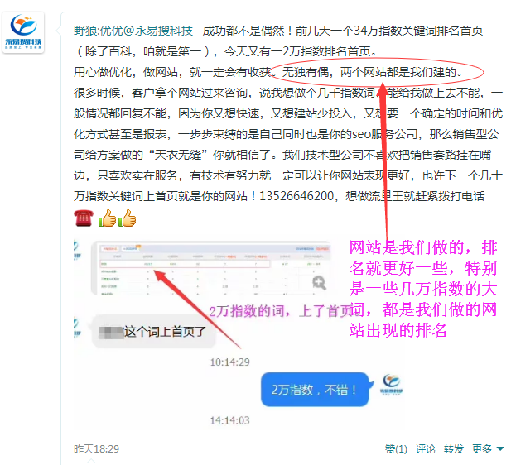Image resolution: width=511 pixels, height=465 pixels.
Task: Open the 野狼:优优@永易搜科技 author link
Action: pos(133,31)
